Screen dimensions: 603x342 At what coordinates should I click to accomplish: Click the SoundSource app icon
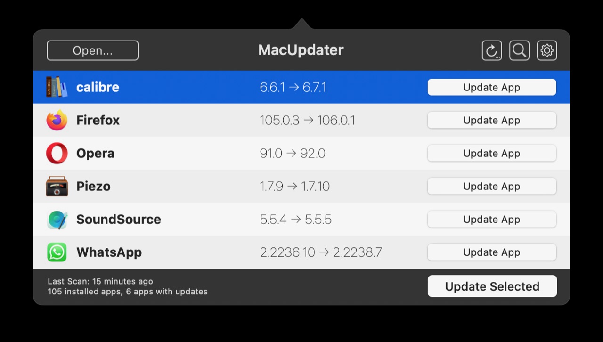[x=57, y=220]
